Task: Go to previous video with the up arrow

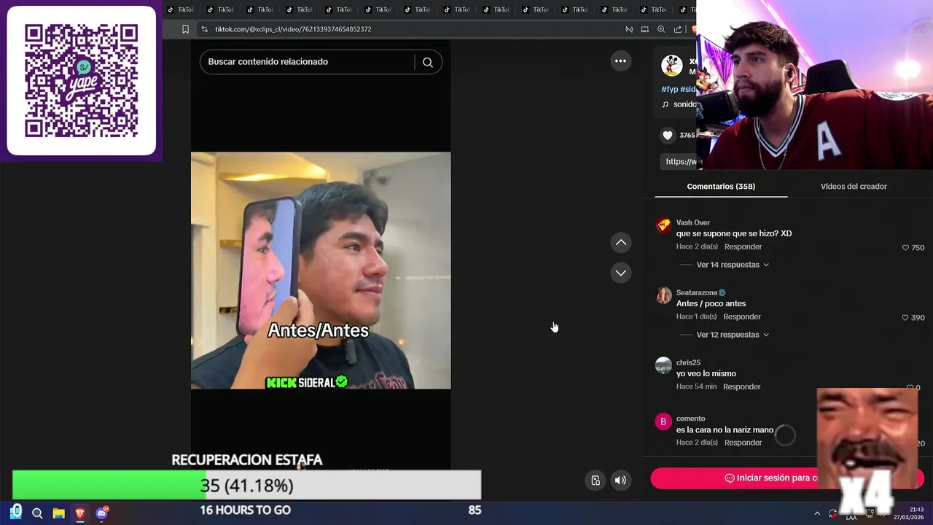Action: (x=621, y=242)
